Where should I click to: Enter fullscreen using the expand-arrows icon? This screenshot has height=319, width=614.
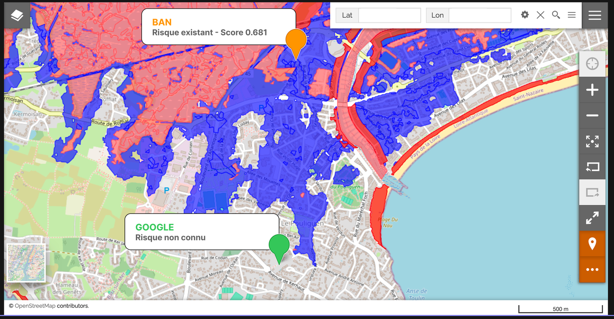click(592, 141)
